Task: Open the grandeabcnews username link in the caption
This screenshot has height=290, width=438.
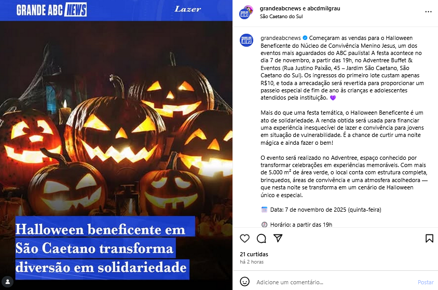Action: click(x=280, y=38)
